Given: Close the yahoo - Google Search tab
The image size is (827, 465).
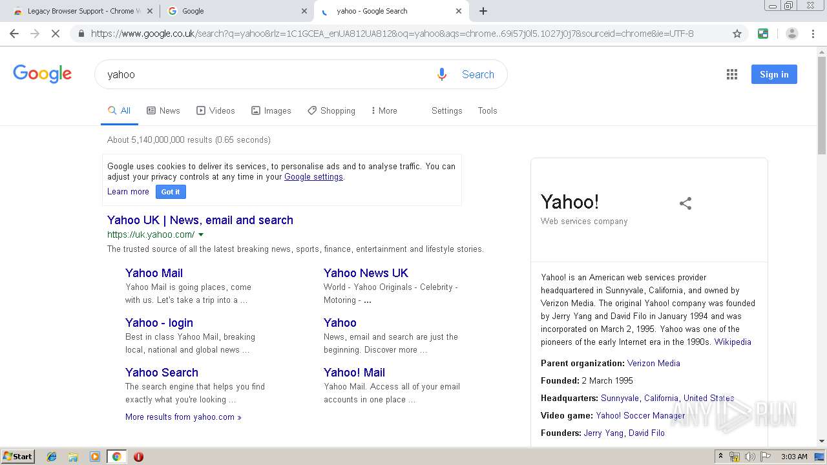Looking at the screenshot, I should [x=459, y=11].
